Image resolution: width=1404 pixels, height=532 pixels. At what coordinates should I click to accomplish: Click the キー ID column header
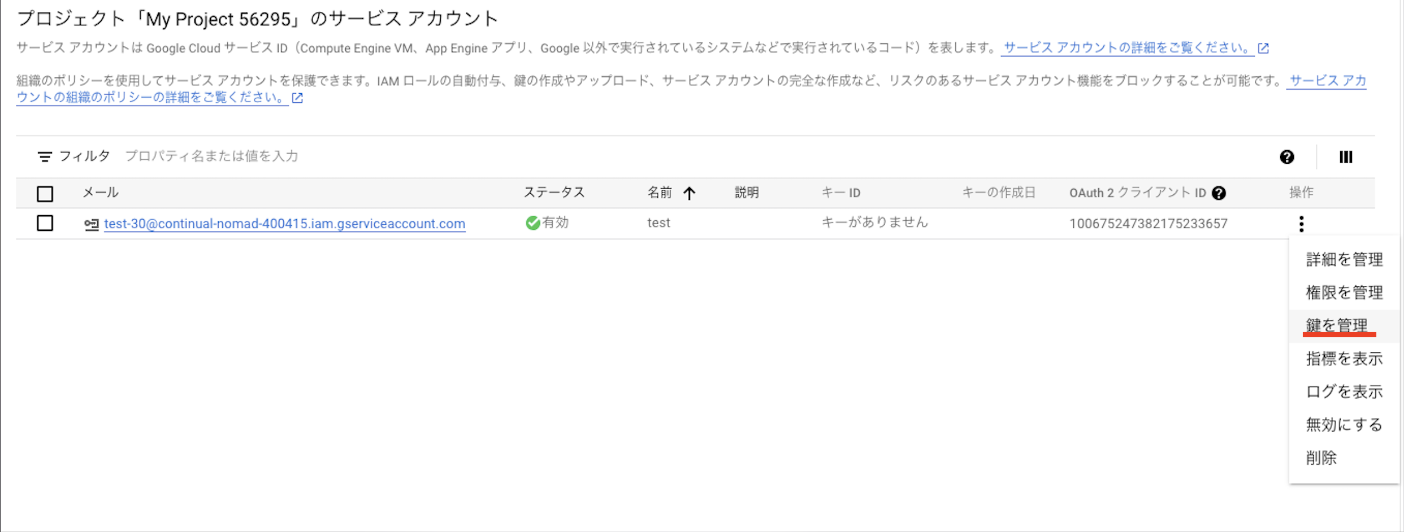click(840, 193)
